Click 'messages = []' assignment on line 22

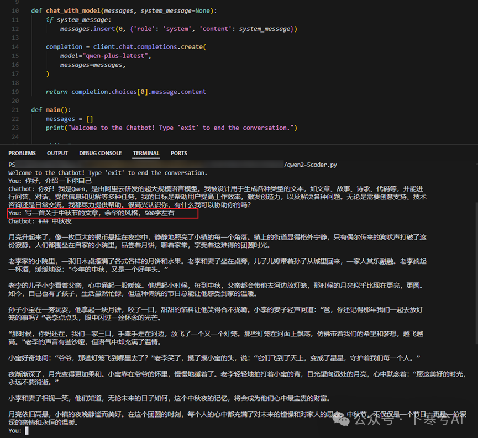point(70,119)
